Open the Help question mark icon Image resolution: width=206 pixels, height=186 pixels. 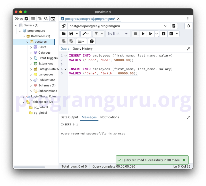click(92, 41)
